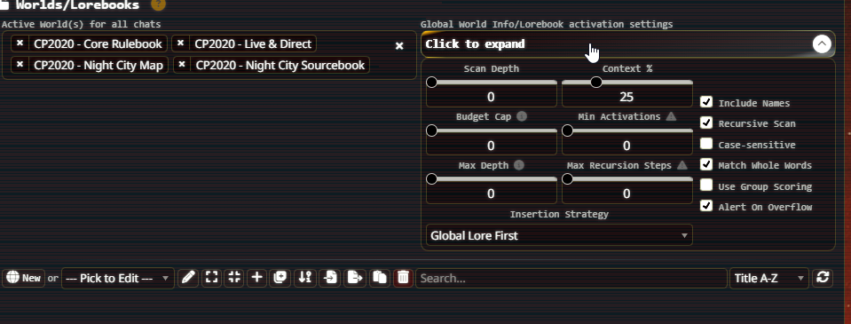Click the Min Activations slider

[x=626, y=130]
